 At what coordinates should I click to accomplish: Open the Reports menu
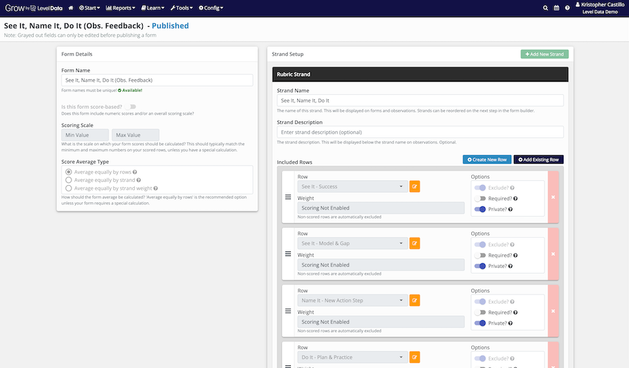coord(120,8)
